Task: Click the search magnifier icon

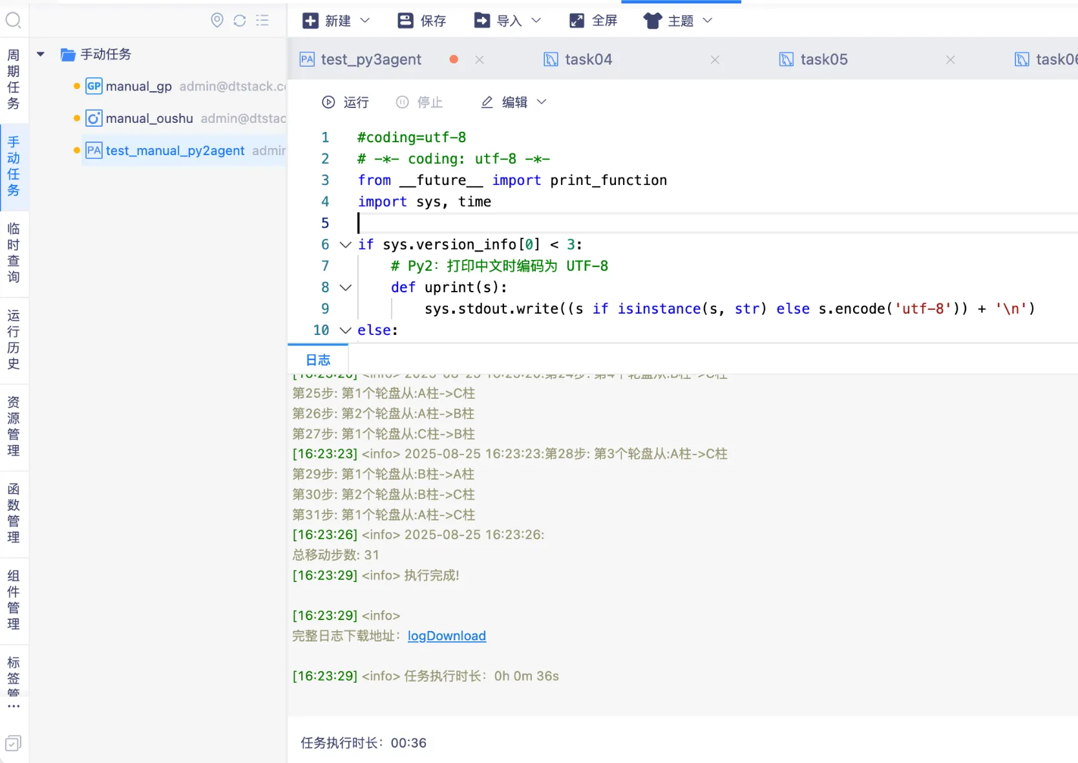Action: coord(13,20)
